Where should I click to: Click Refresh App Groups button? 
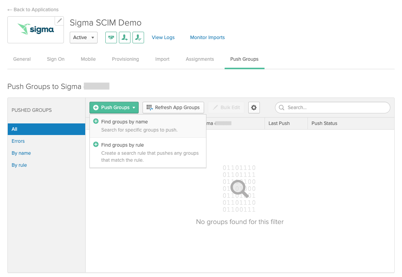(x=173, y=108)
